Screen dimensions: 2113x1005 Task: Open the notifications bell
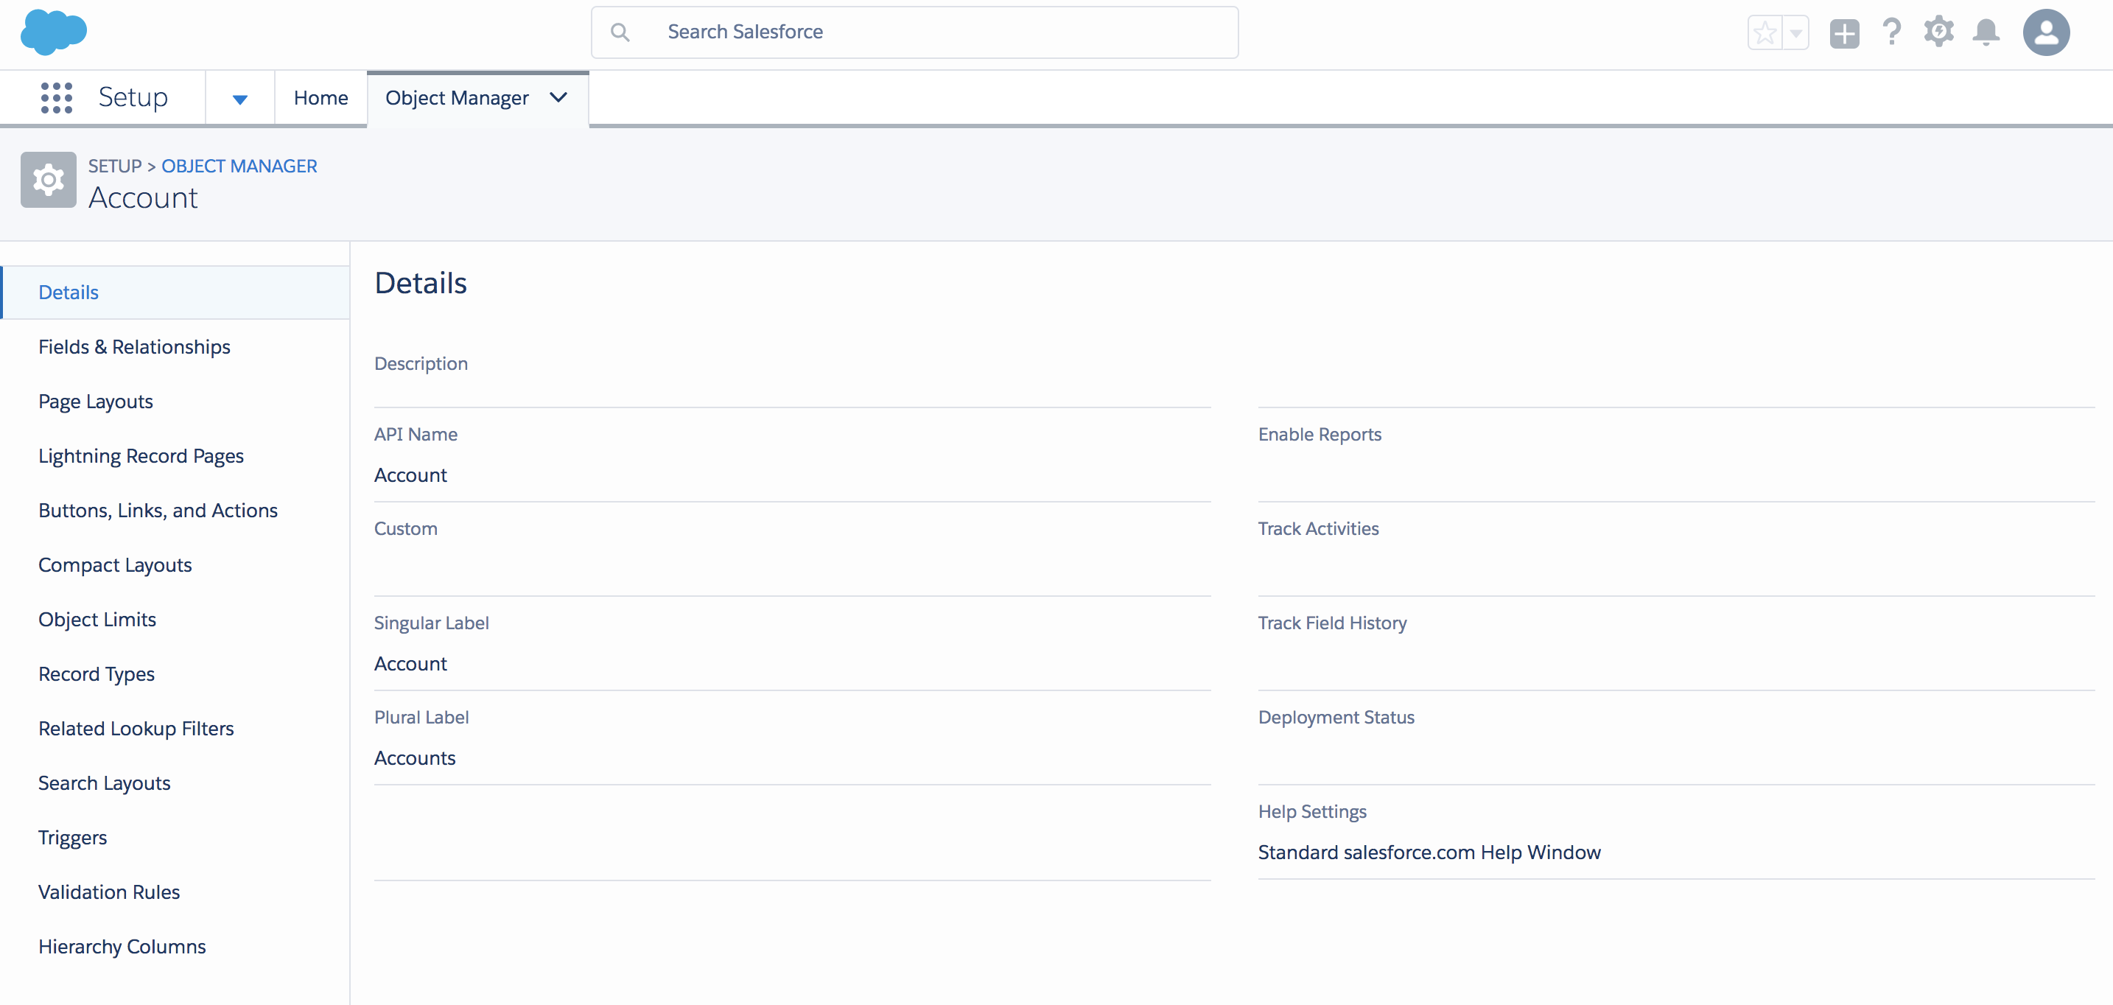coord(1986,33)
